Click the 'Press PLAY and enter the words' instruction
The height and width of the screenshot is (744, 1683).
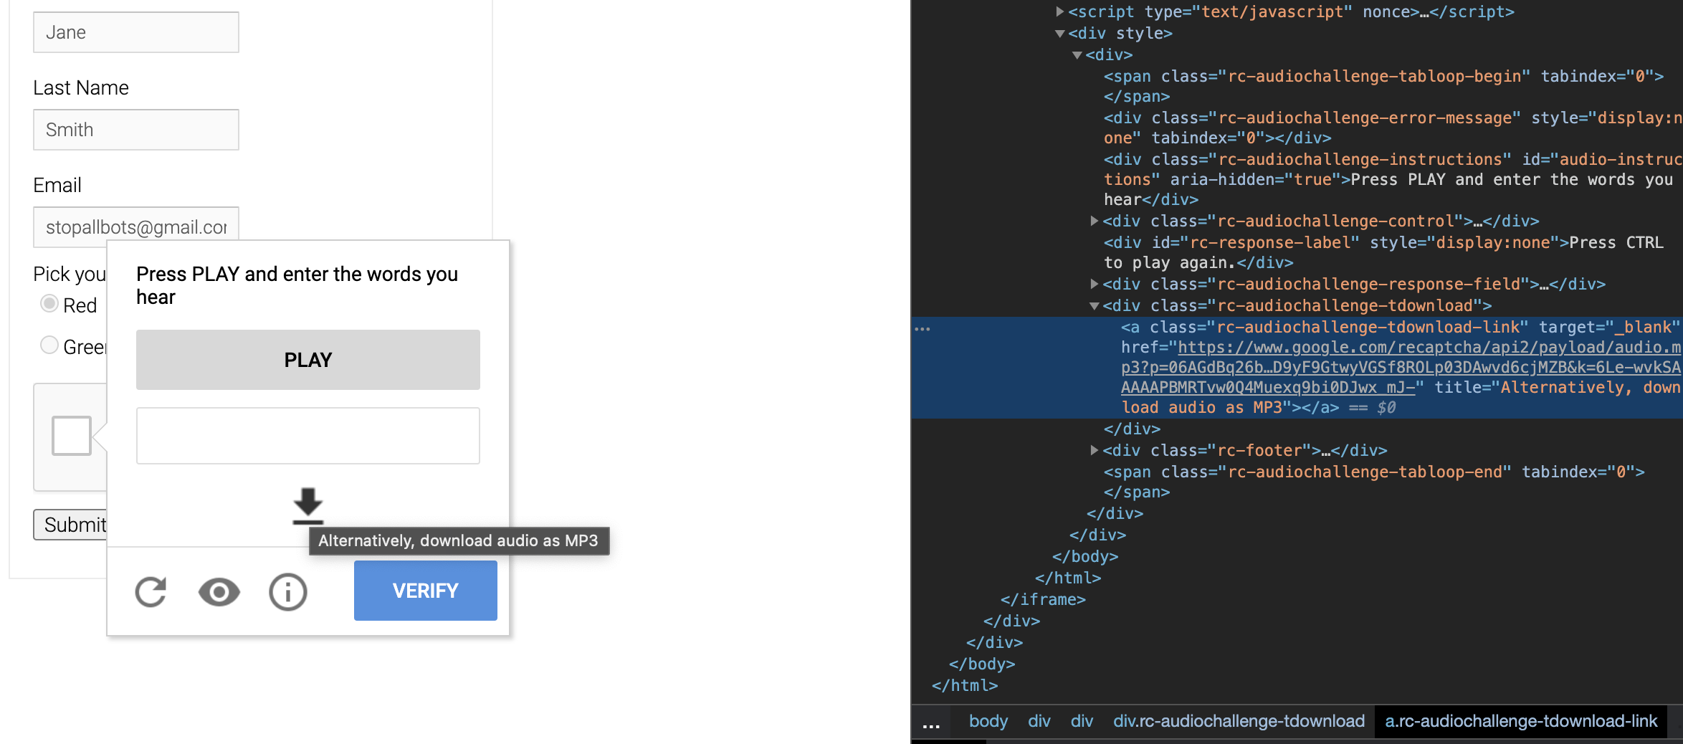297,285
